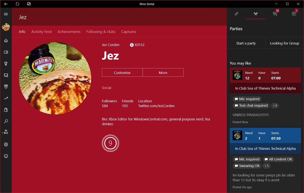Image resolution: width=304 pixels, height=193 pixels.
Task: Open Search in the left sidebar
Action: (6, 121)
